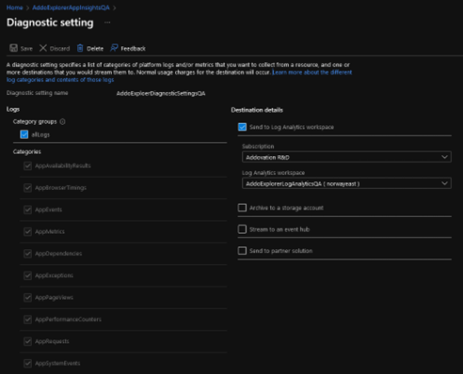Toggle Send to Log Analytics workspace
The image size is (463, 374).
click(242, 127)
